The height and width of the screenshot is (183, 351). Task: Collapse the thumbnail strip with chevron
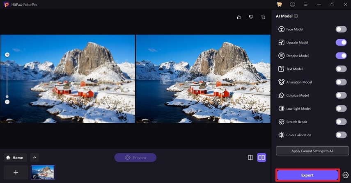[x=35, y=158]
